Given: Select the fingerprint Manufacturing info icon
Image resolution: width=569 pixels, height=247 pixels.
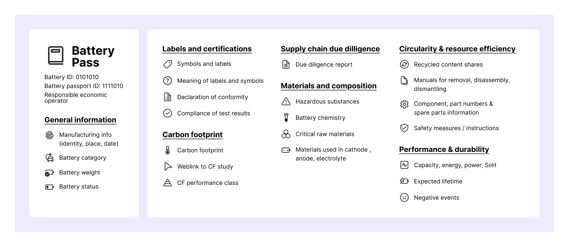Looking at the screenshot, I should point(50,135).
